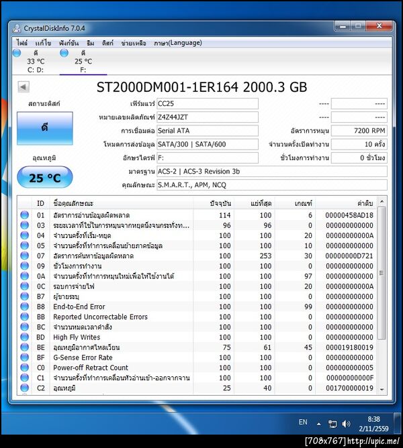Click the scroll down arrow of the attribute list

click(382, 390)
